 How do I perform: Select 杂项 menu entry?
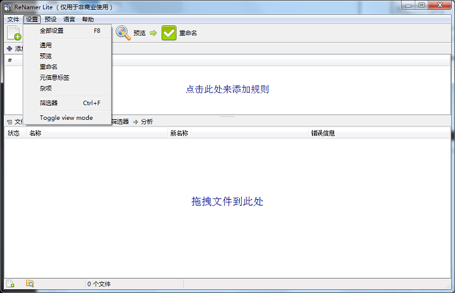[x=68, y=88]
